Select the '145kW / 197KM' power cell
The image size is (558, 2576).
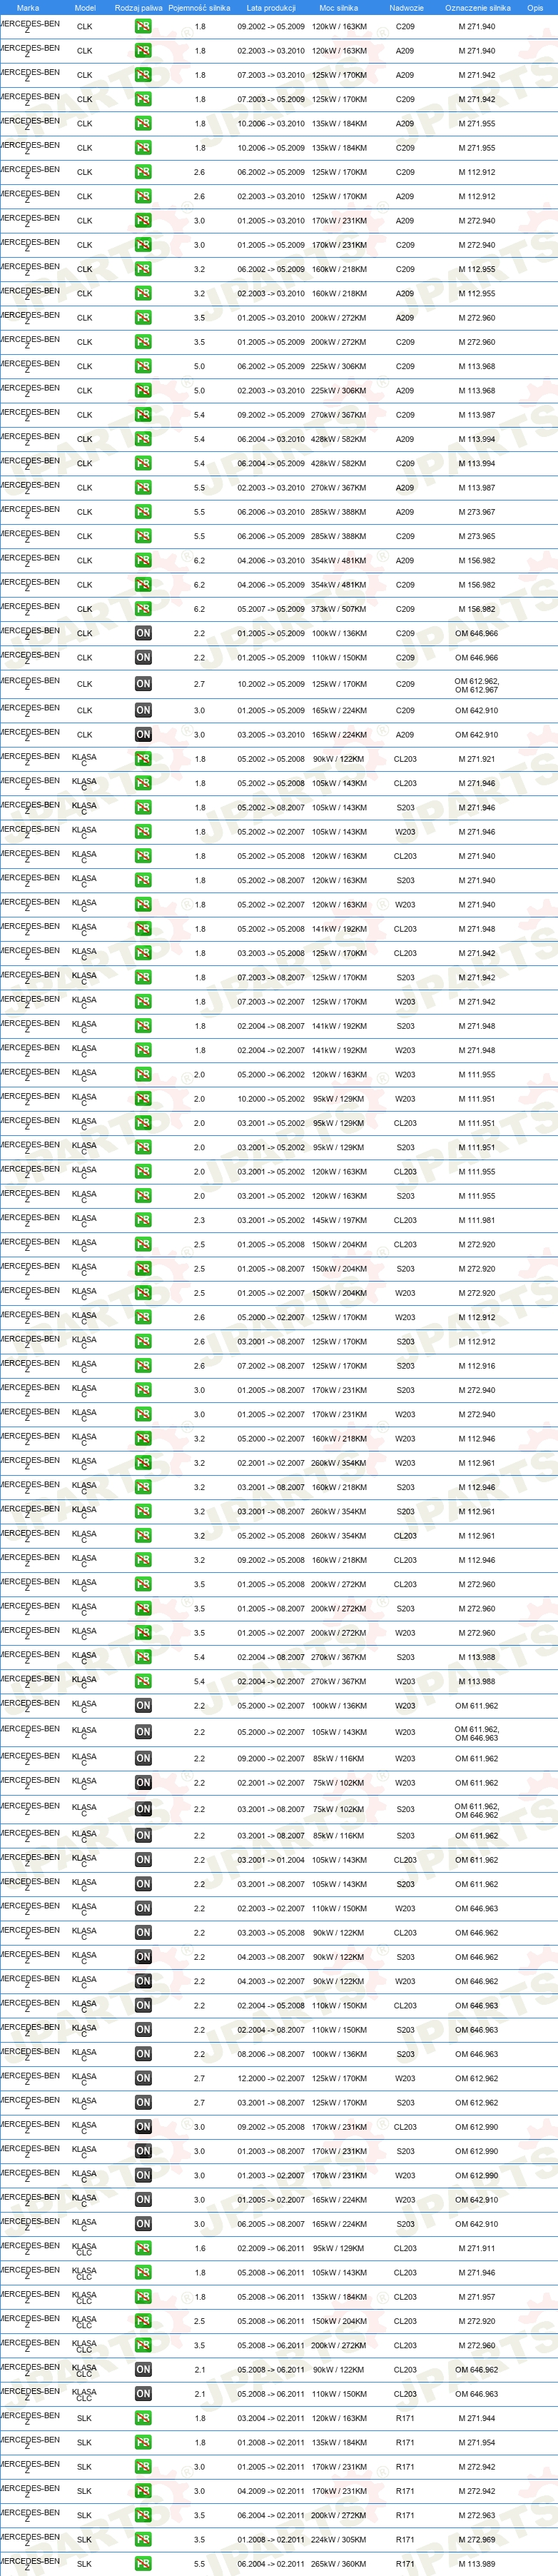(x=339, y=1220)
